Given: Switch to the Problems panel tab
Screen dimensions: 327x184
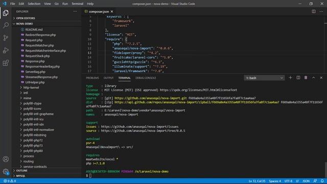Looking at the screenshot, I should (92, 78).
